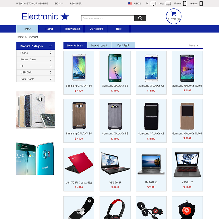Collapse the Product Categore chevron
This screenshot has height=219, width=219.
click(50, 46)
